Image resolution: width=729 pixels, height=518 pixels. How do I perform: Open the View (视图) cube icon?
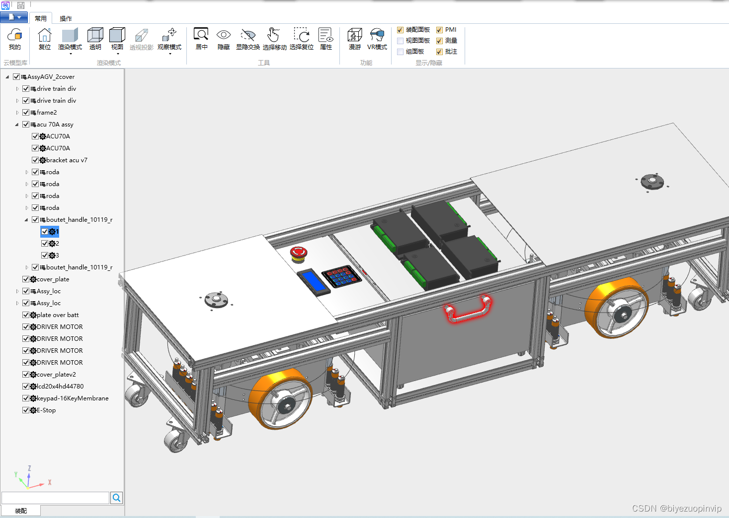[x=117, y=35]
